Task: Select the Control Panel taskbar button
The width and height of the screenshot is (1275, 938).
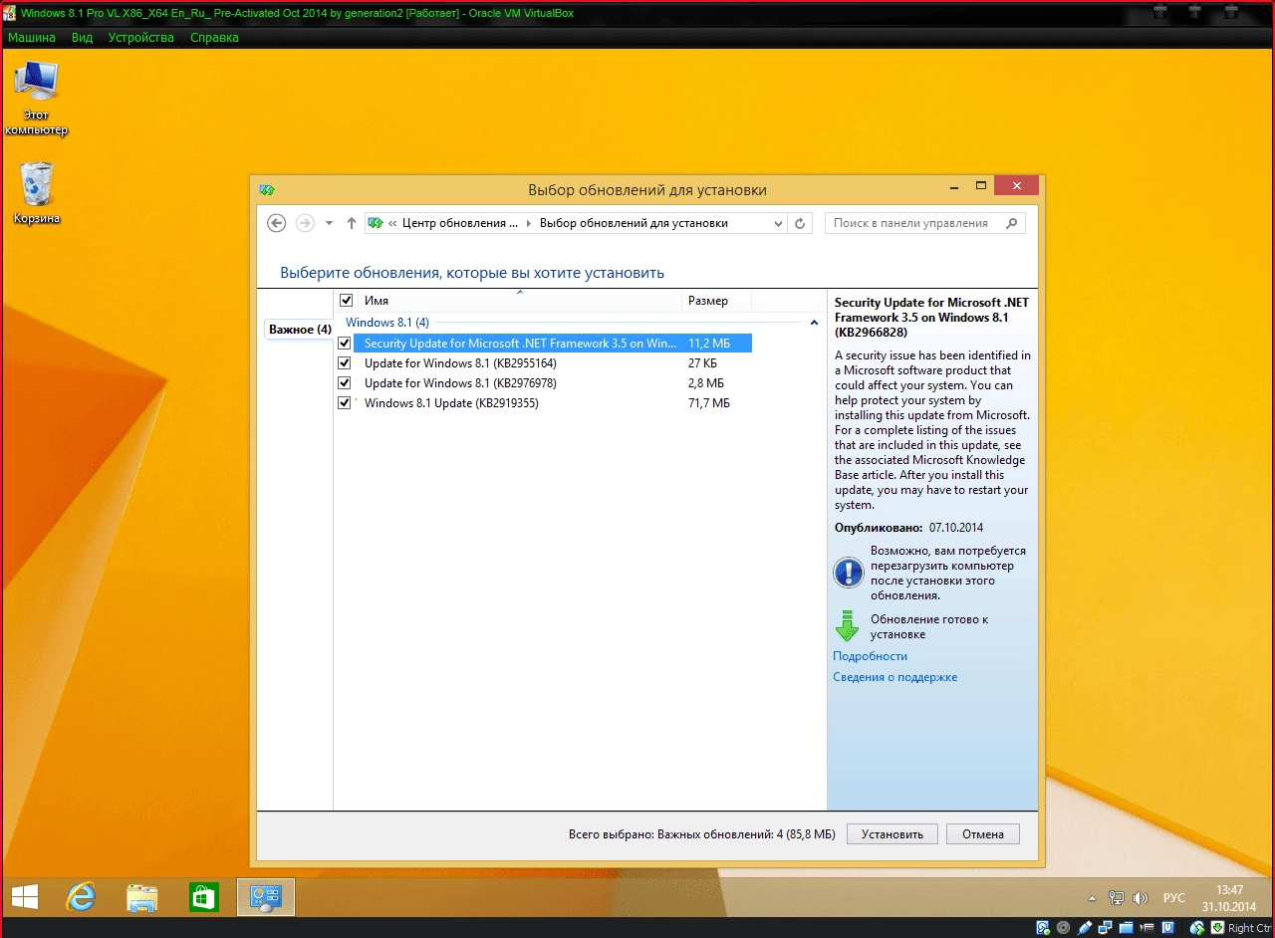Action: [266, 897]
